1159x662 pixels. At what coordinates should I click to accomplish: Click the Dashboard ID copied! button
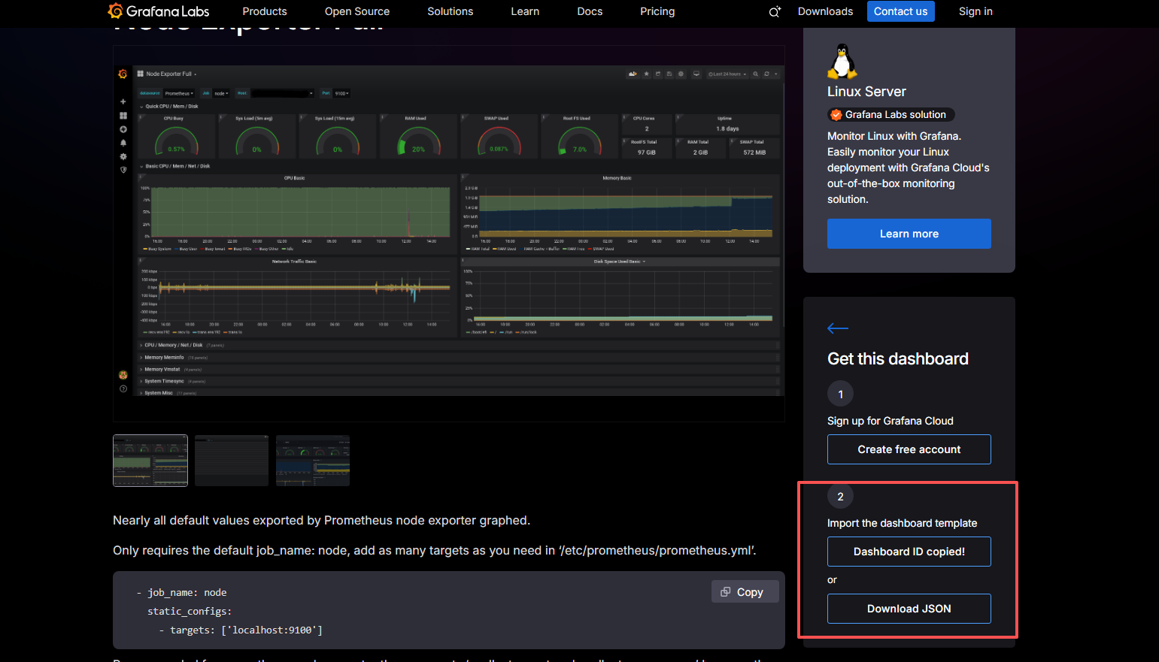tap(909, 552)
